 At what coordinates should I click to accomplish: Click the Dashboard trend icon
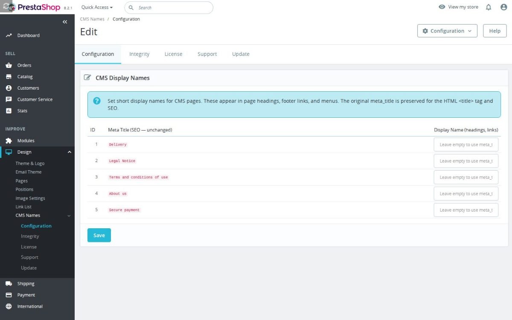tap(9, 35)
